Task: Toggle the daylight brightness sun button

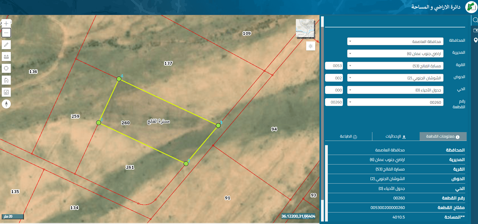Action: 311,46
